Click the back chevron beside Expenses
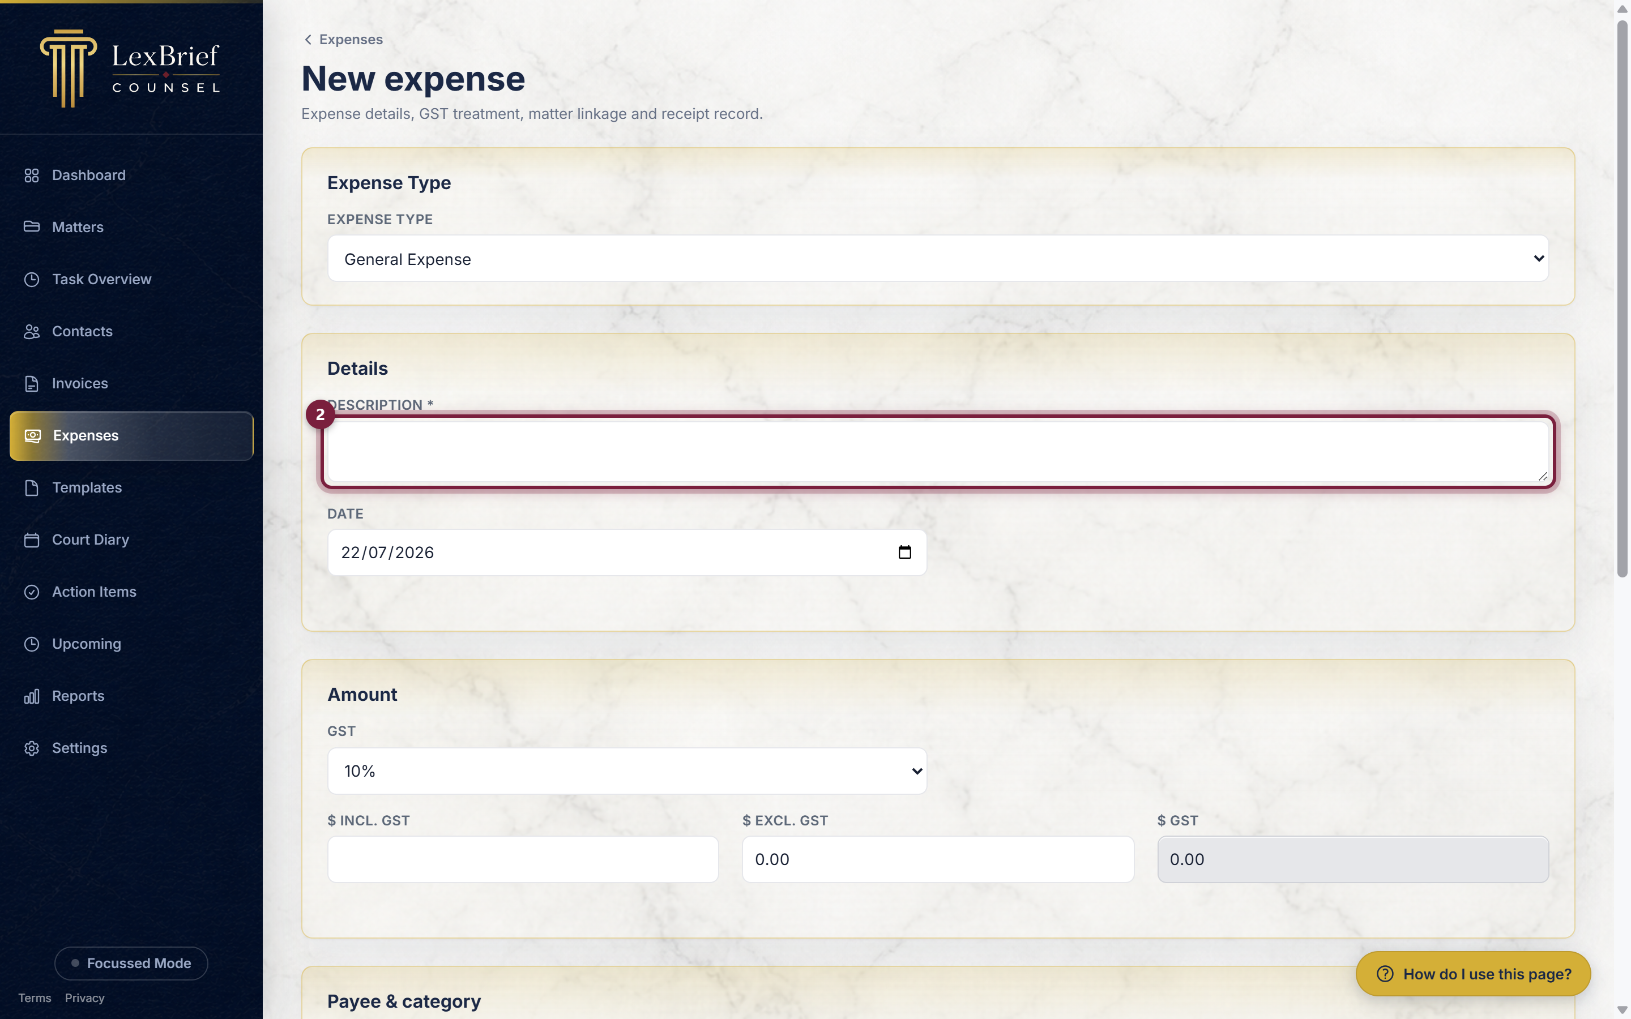Image resolution: width=1631 pixels, height=1019 pixels. [x=308, y=40]
